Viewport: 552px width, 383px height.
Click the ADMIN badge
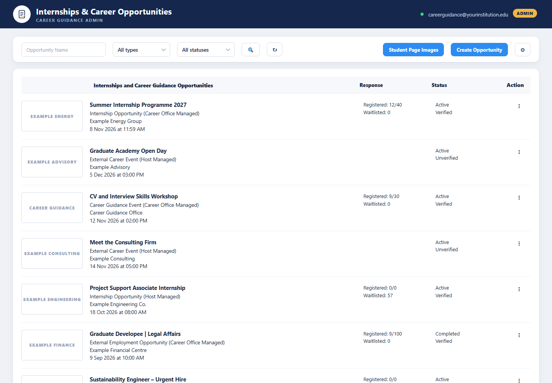coord(525,13)
